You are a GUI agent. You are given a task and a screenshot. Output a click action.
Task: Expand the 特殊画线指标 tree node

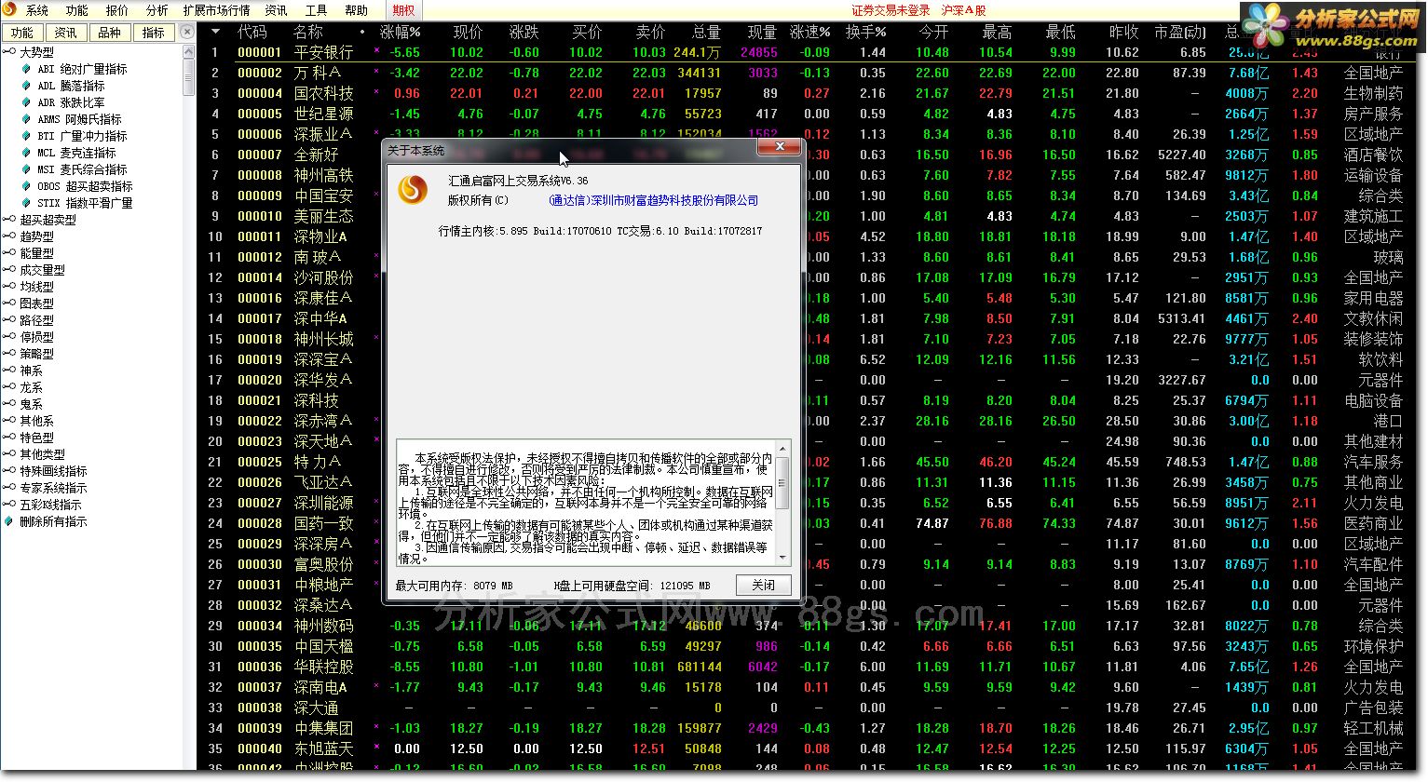9,471
